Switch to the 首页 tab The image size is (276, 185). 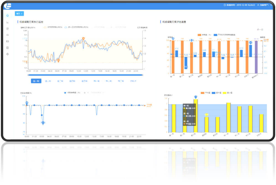[x=18, y=13]
